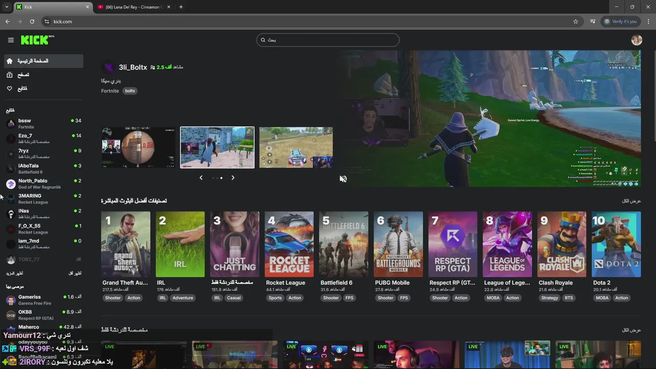This screenshot has width=656, height=369.
Task: Click the kick.com address bar
Action: coord(307,22)
